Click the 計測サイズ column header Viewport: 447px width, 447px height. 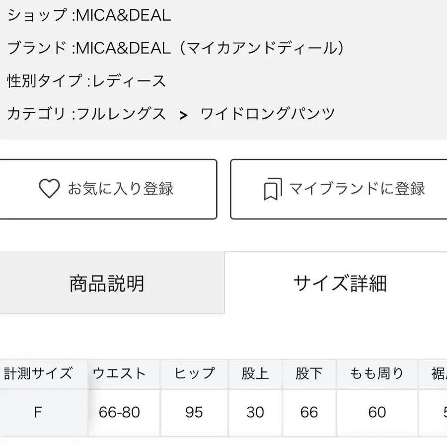point(38,373)
